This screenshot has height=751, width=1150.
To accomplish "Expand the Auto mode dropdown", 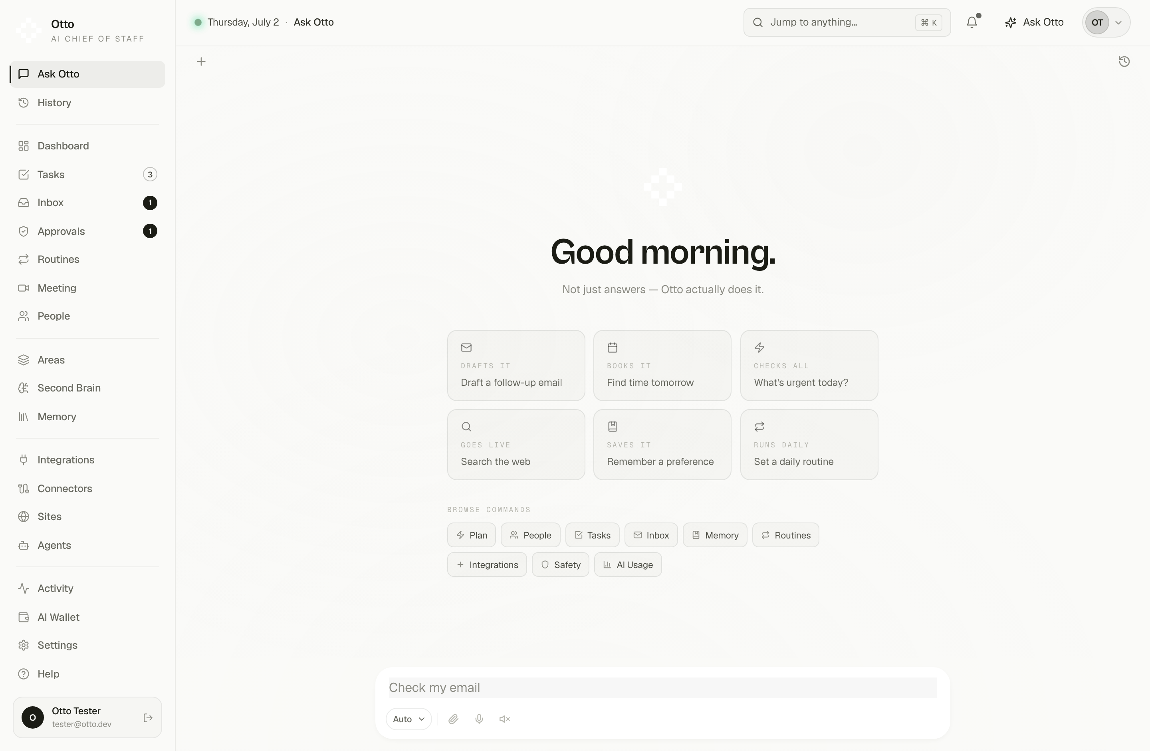I will point(408,719).
